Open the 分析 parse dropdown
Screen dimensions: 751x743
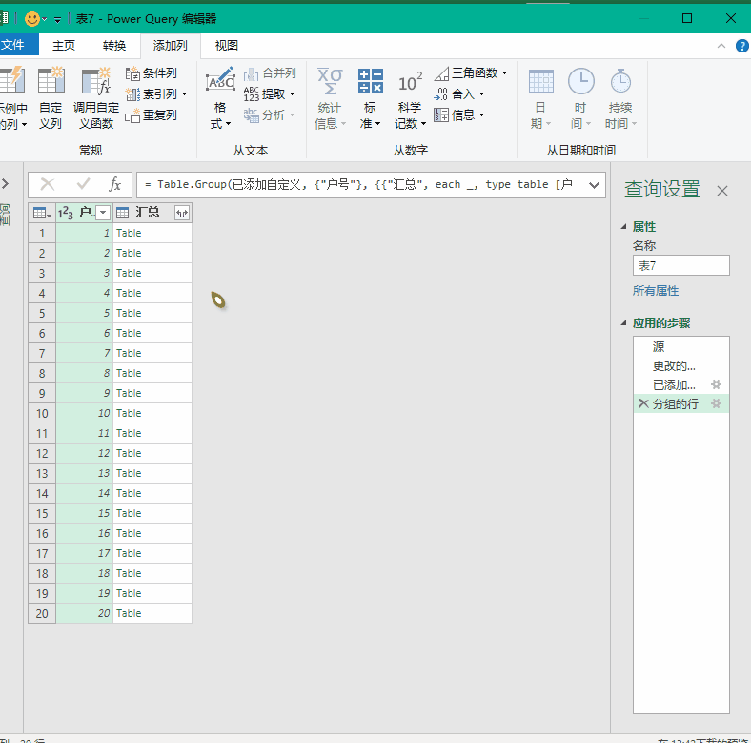[269, 115]
